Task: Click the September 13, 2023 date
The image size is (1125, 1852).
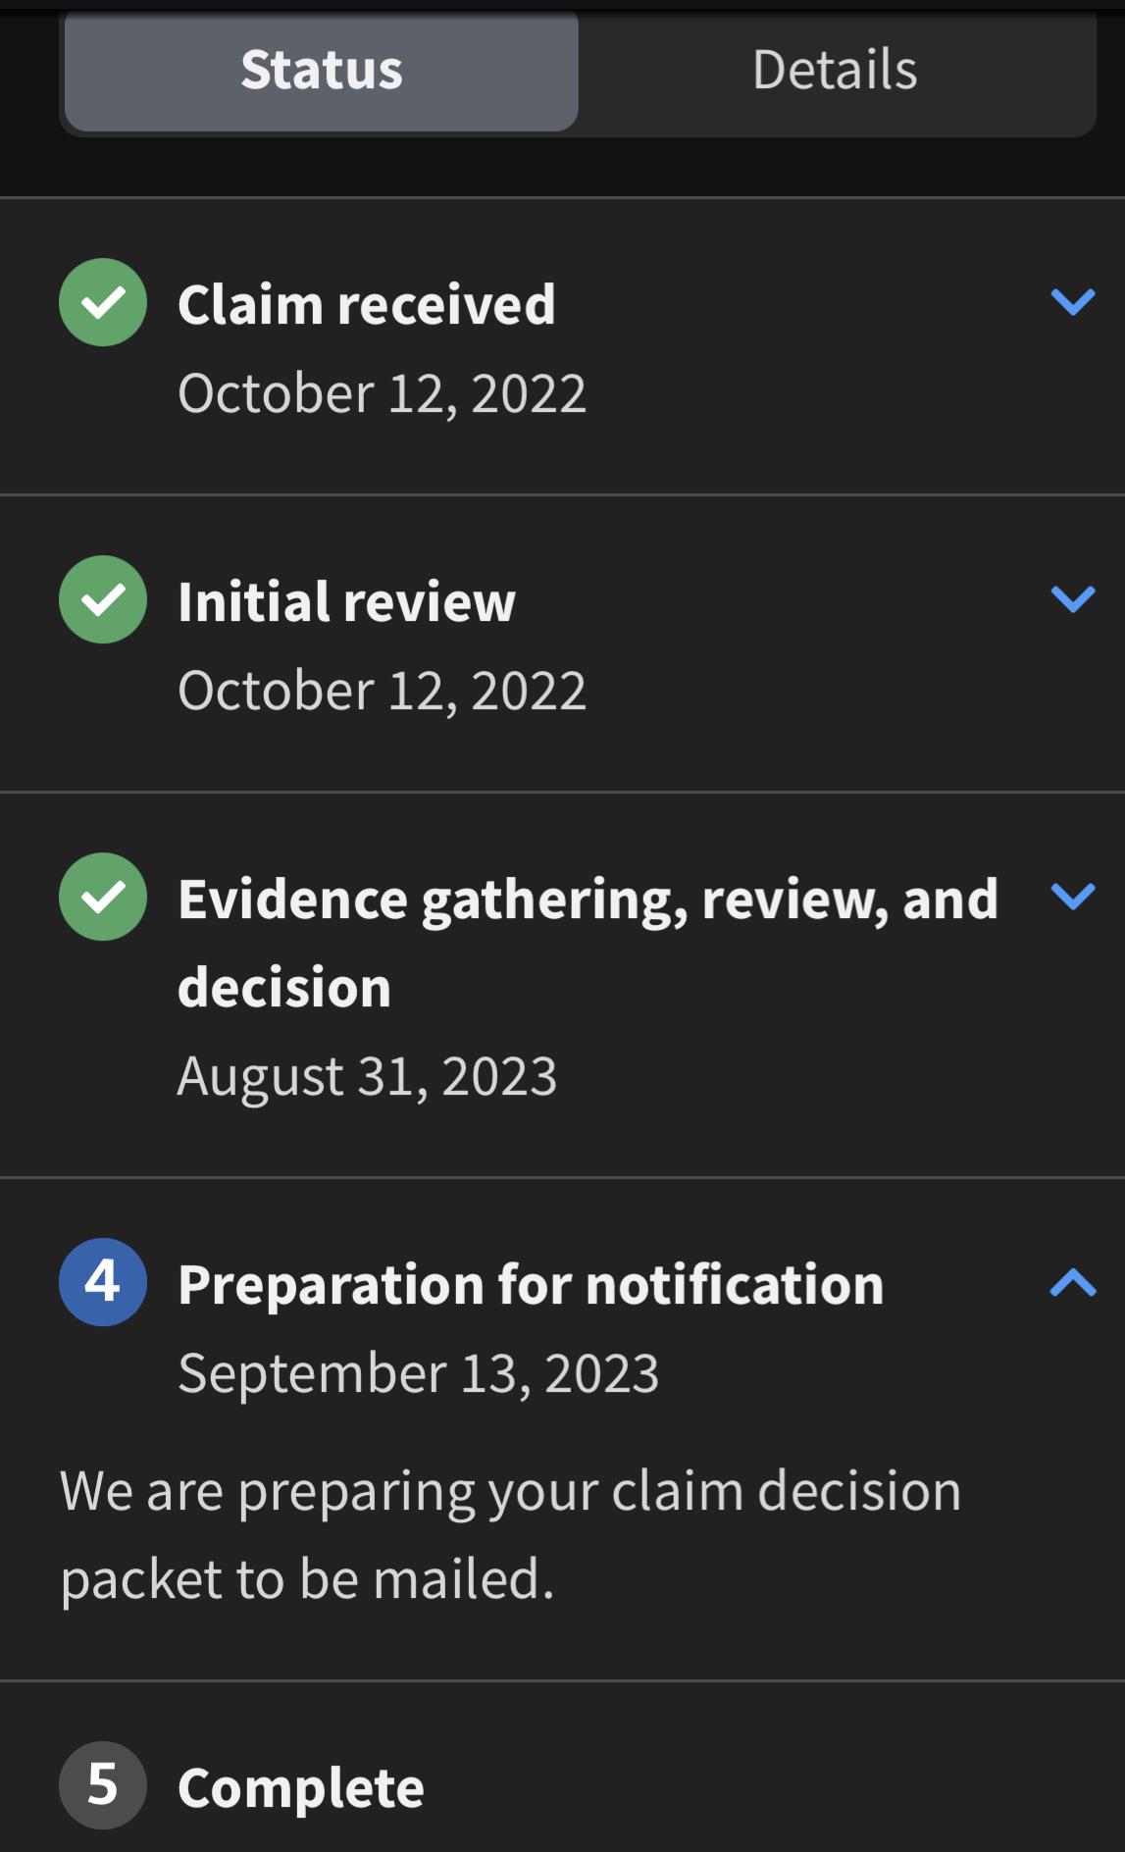Action: click(418, 1373)
